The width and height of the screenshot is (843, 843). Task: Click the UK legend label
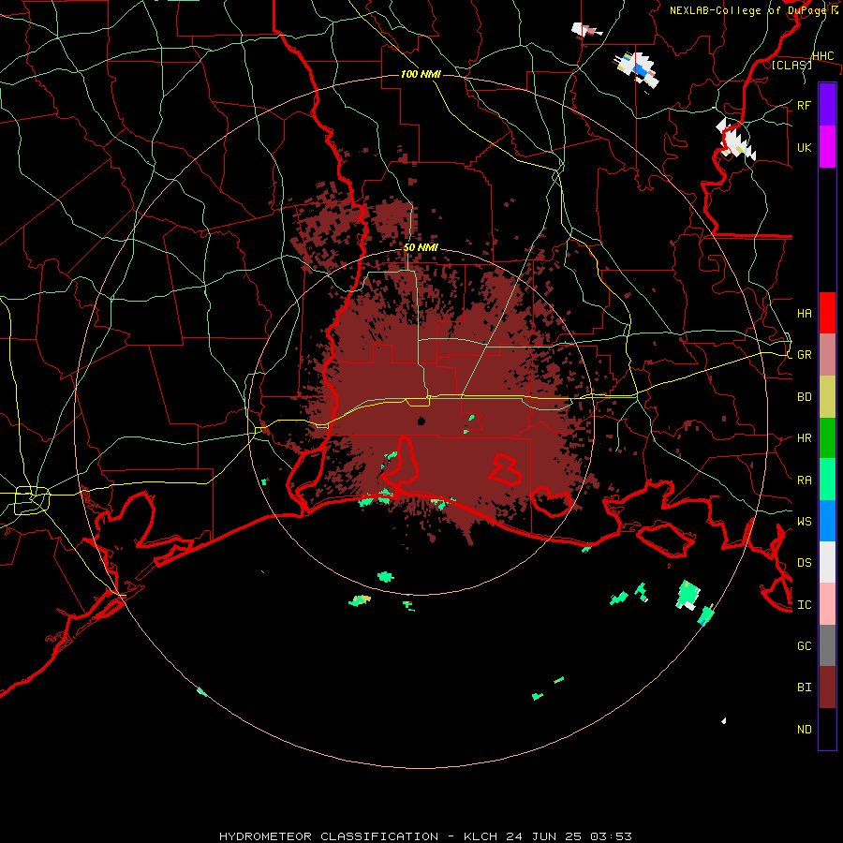point(805,148)
